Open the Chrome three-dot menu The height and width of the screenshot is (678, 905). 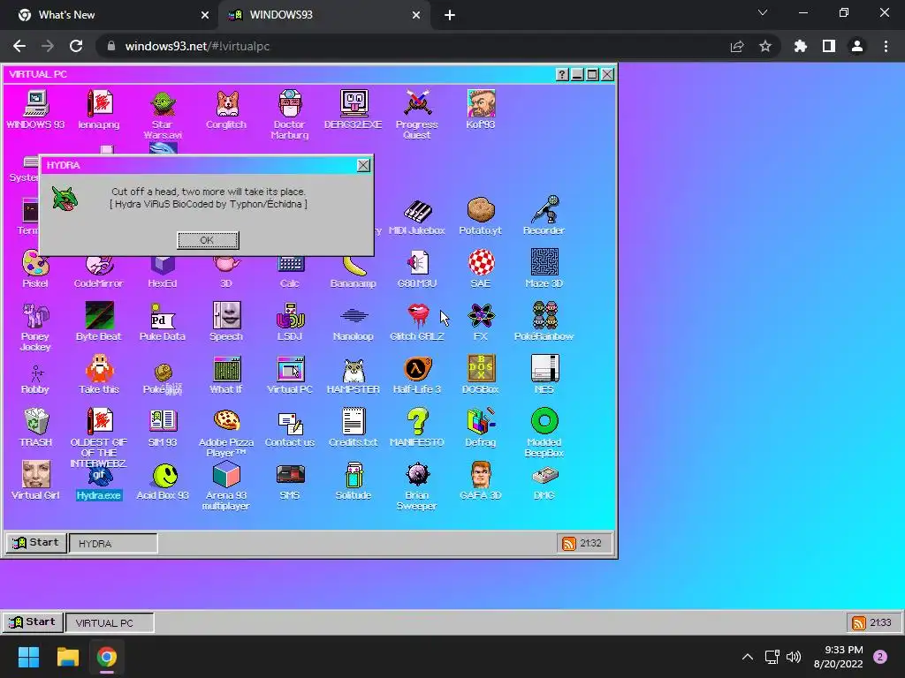pyautogui.click(x=886, y=46)
